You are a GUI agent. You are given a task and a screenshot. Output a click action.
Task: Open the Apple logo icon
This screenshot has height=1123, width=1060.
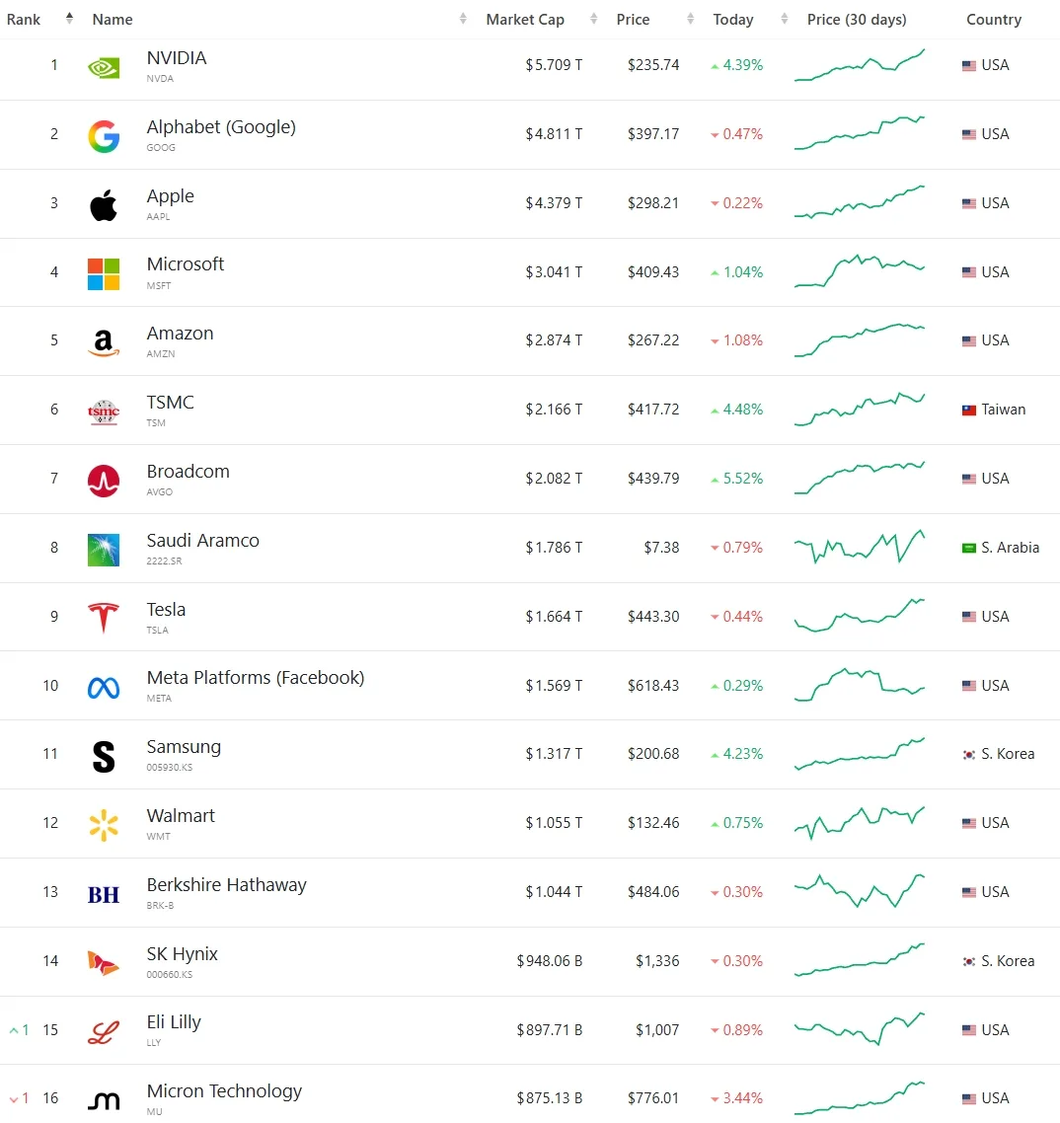click(x=104, y=205)
